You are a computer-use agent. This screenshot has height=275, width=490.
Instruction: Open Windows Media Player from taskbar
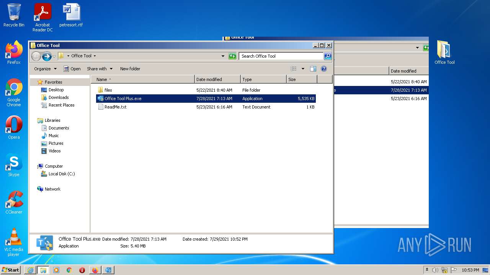tap(56, 270)
